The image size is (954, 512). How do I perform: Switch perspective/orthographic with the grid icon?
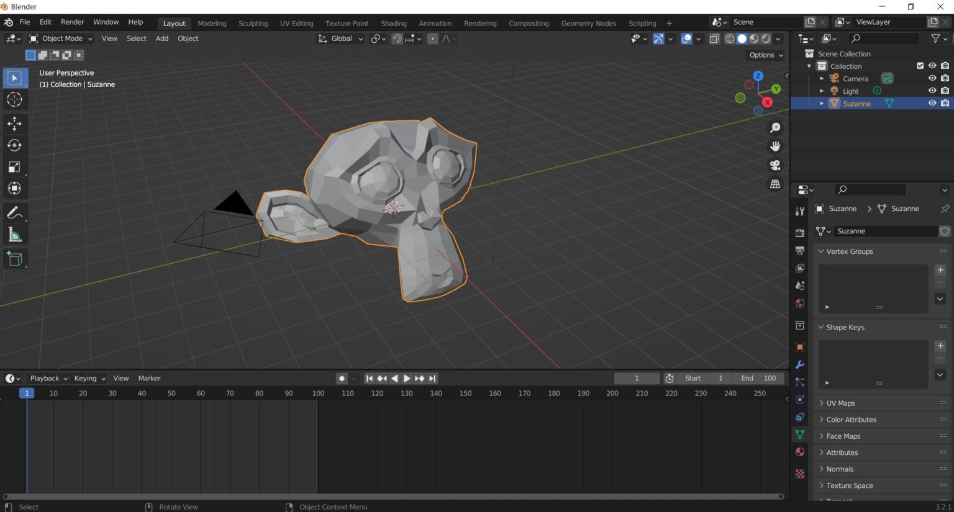(x=775, y=184)
